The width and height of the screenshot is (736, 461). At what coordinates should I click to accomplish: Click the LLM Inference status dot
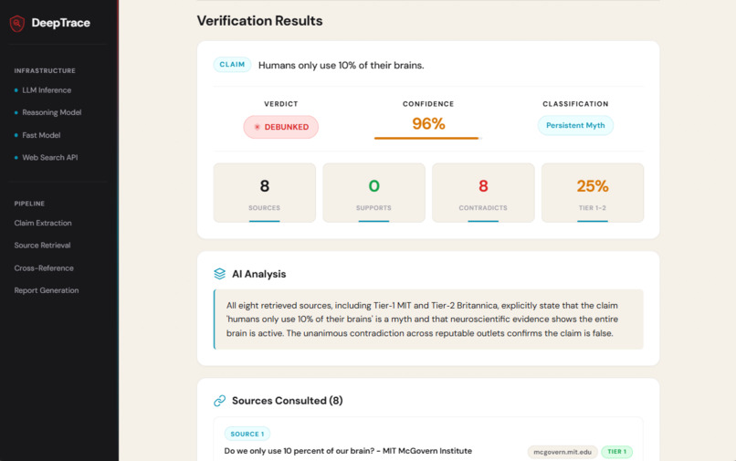click(16, 90)
